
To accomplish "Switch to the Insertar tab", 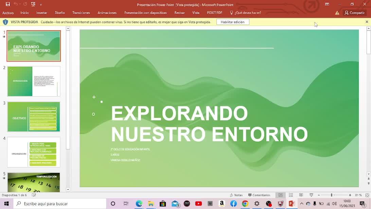I will (42, 13).
